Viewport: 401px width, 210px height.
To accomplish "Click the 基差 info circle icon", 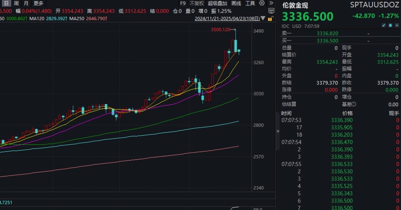I will (354, 104).
